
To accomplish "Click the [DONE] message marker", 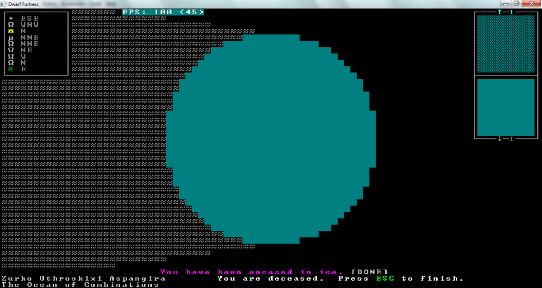I will pyautogui.click(x=369, y=272).
